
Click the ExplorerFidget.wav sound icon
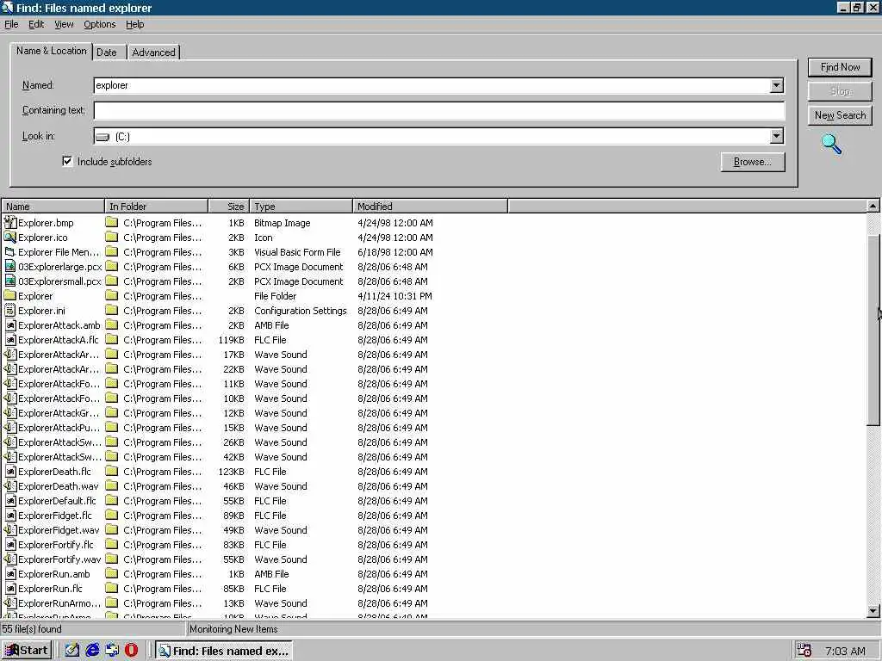click(10, 530)
